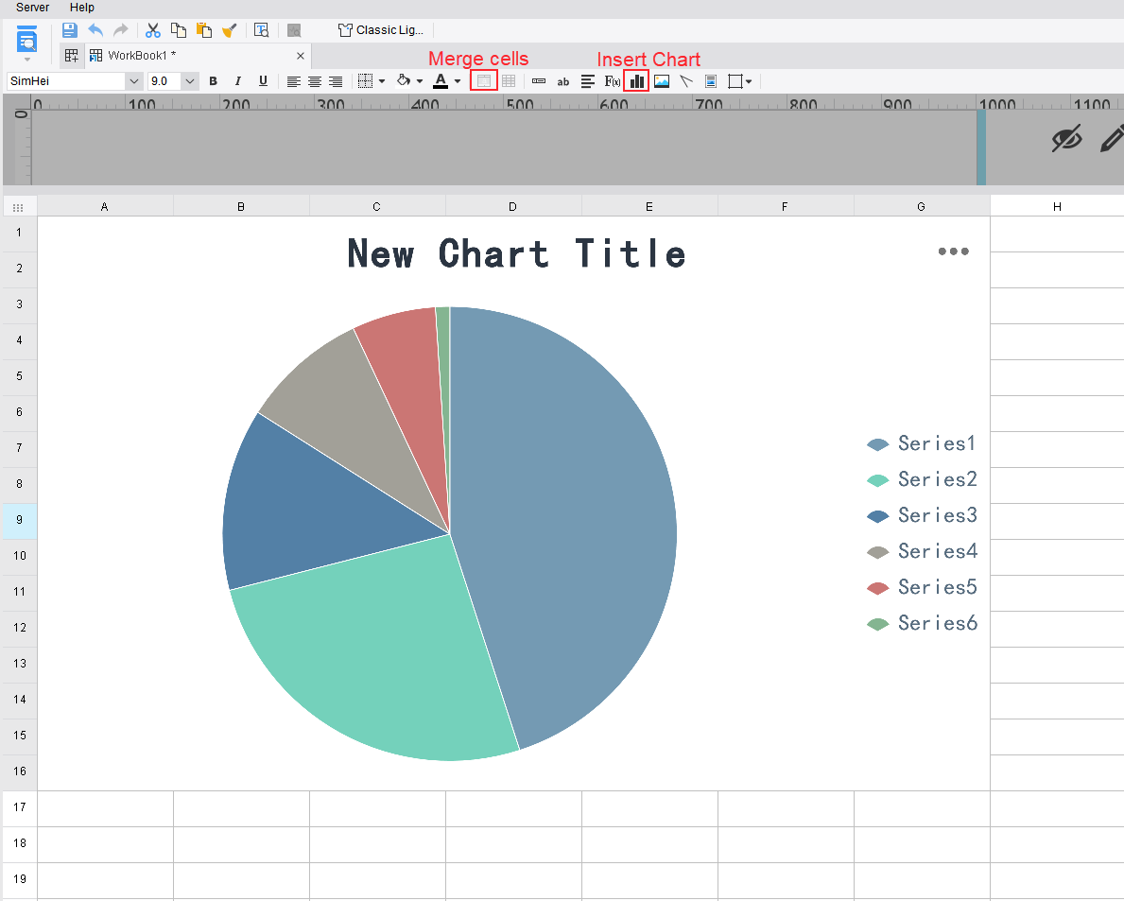1124x901 pixels.
Task: Insert an image with the picture icon
Action: coord(662,81)
